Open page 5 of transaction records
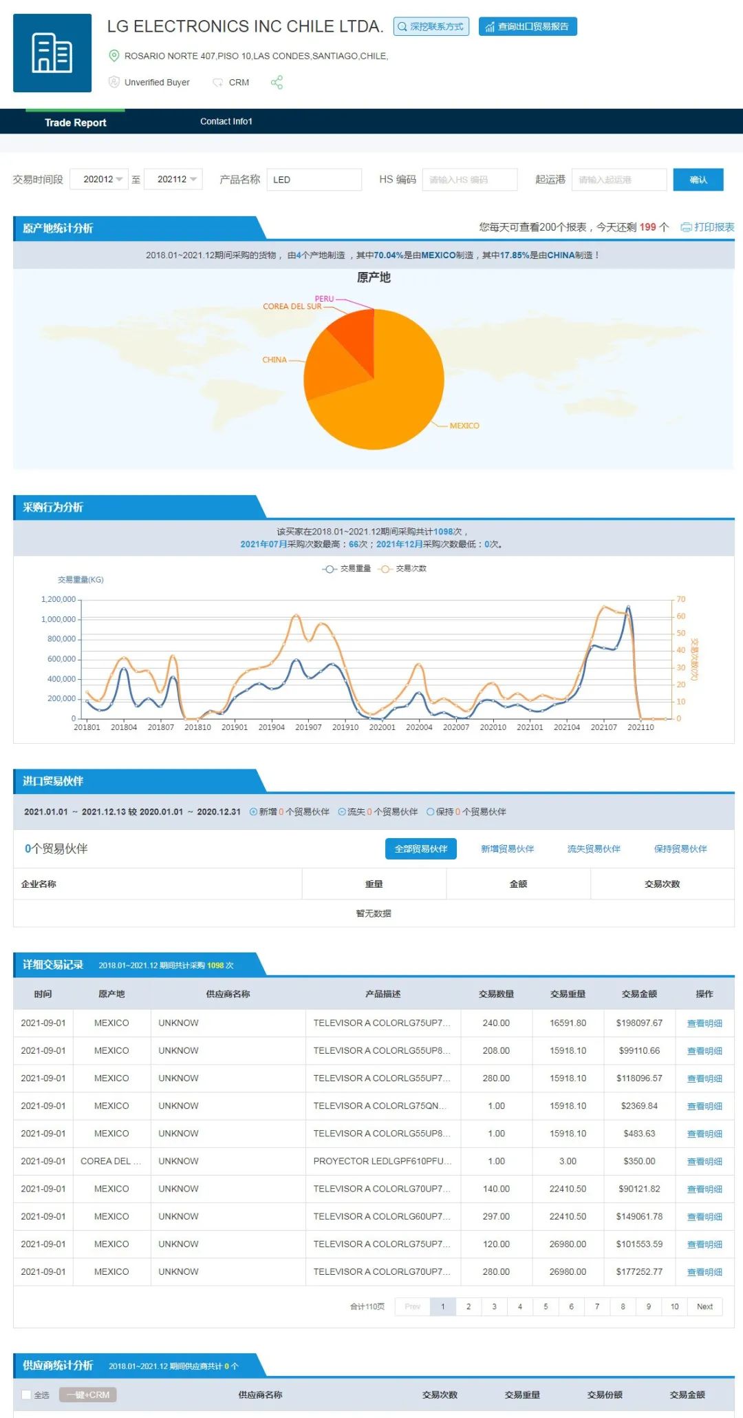 (546, 1306)
